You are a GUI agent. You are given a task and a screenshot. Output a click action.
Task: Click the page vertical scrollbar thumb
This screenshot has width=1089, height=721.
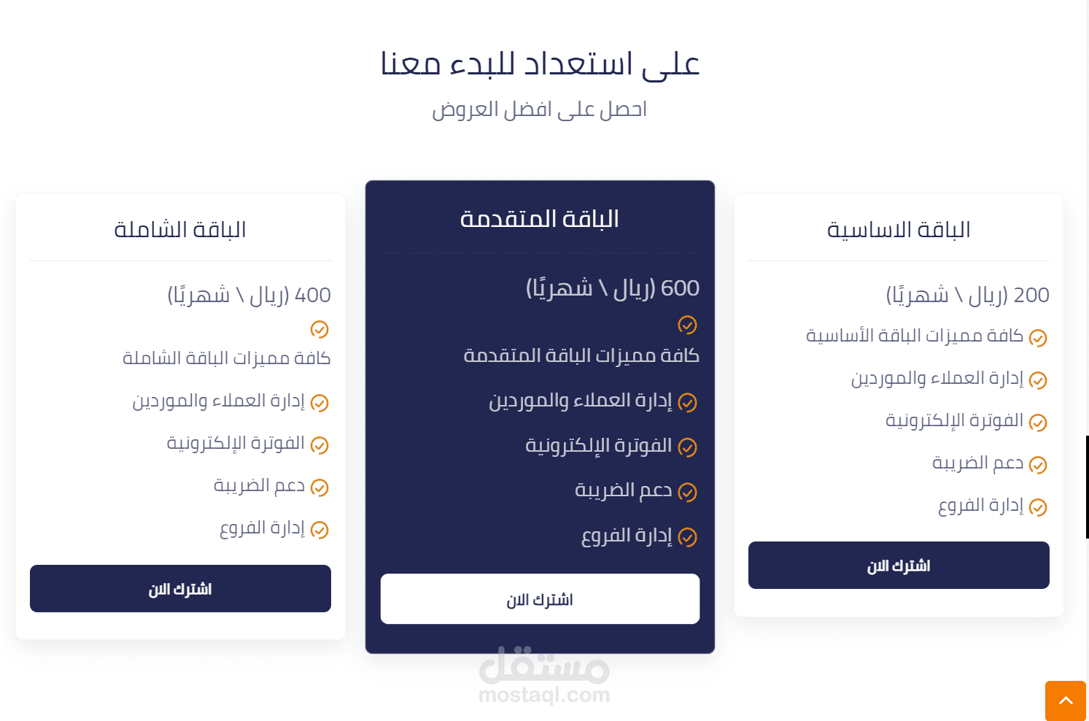(x=1087, y=487)
